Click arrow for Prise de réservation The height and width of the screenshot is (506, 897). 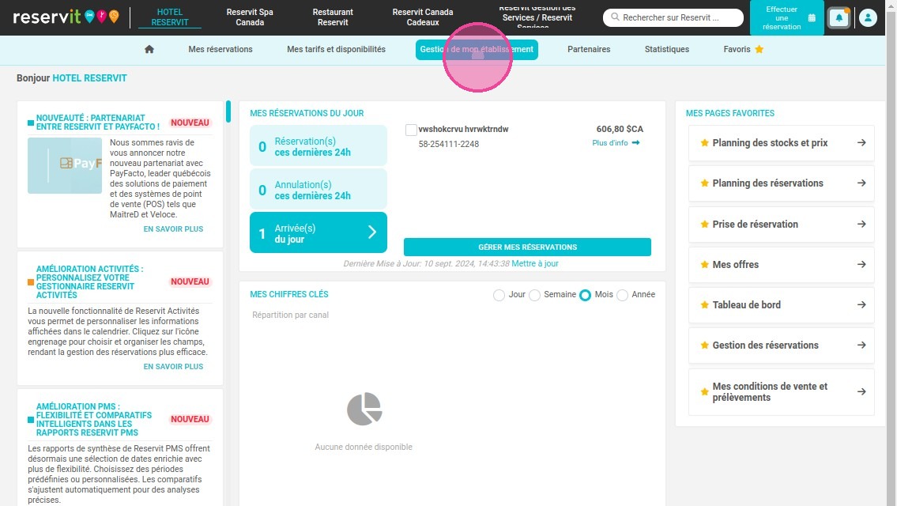pyautogui.click(x=861, y=224)
